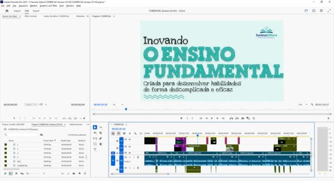Go to In point in Program Monitor
This screenshot has width=334, height=181.
tap(201, 118)
